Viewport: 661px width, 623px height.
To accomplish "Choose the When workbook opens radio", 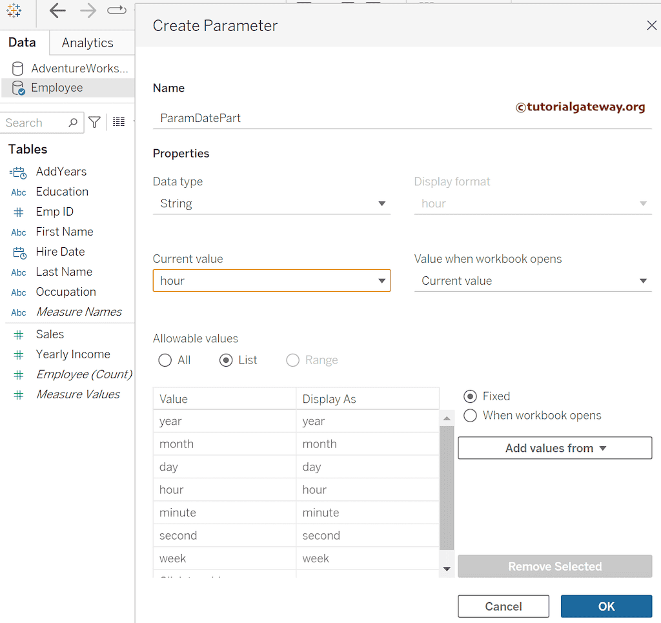I will click(x=471, y=415).
